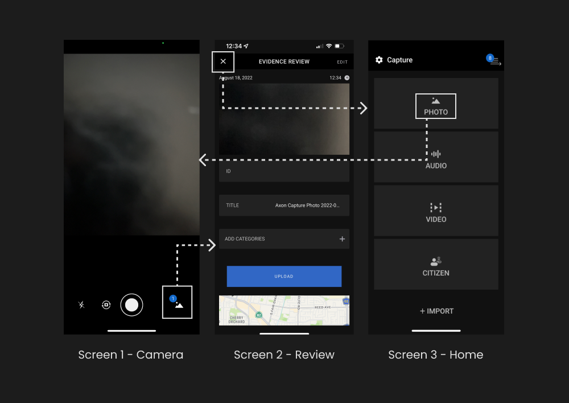
Task: Open the location map preview
Action: (x=284, y=310)
